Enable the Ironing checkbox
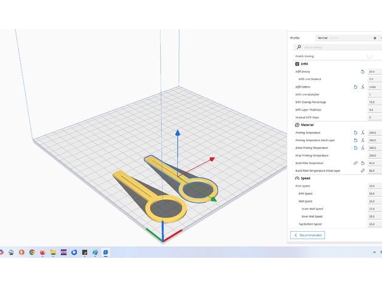The image size is (382, 287). pos(369,56)
